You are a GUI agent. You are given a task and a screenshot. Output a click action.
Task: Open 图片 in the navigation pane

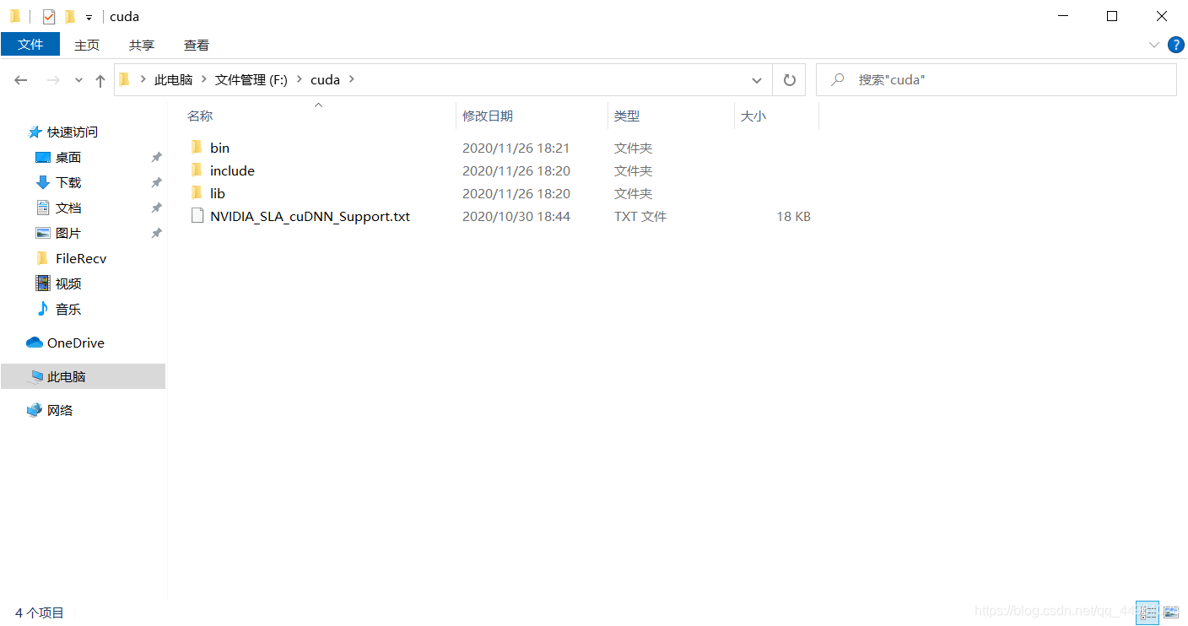click(x=68, y=233)
